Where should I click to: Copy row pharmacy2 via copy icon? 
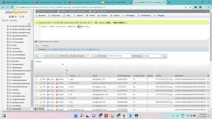(x=51, y=83)
